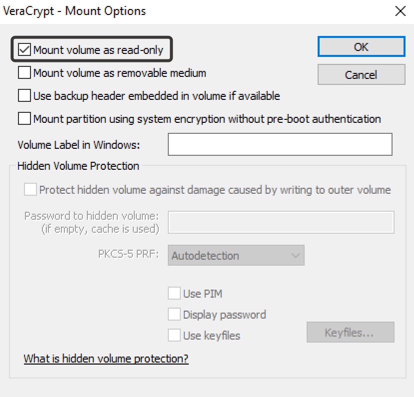Screen dimensions: 414x397
Task: Toggle the Use PIM checkbox
Action: pyautogui.click(x=174, y=293)
